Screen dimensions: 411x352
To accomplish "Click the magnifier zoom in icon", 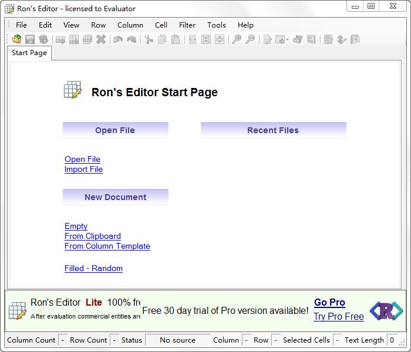I will (237, 39).
